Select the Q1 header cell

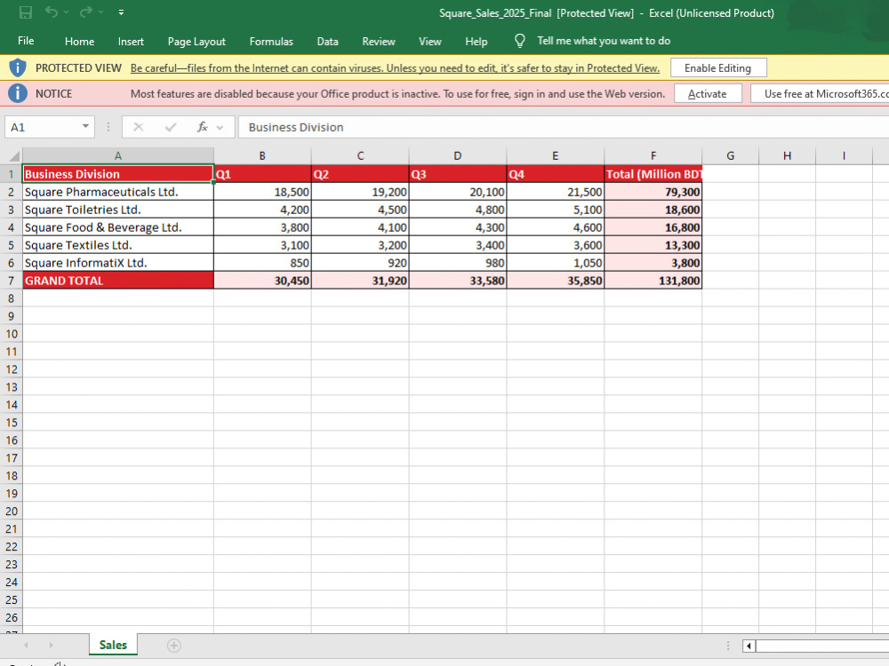coord(262,174)
